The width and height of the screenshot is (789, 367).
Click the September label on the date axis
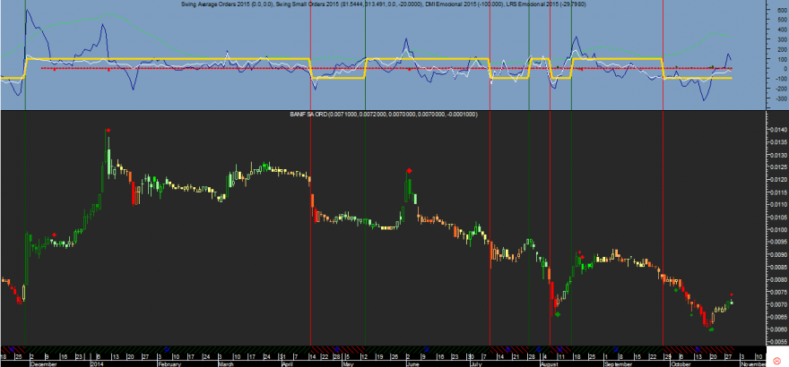click(x=616, y=364)
